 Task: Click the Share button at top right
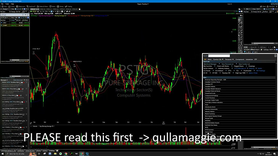tap(263, 6)
